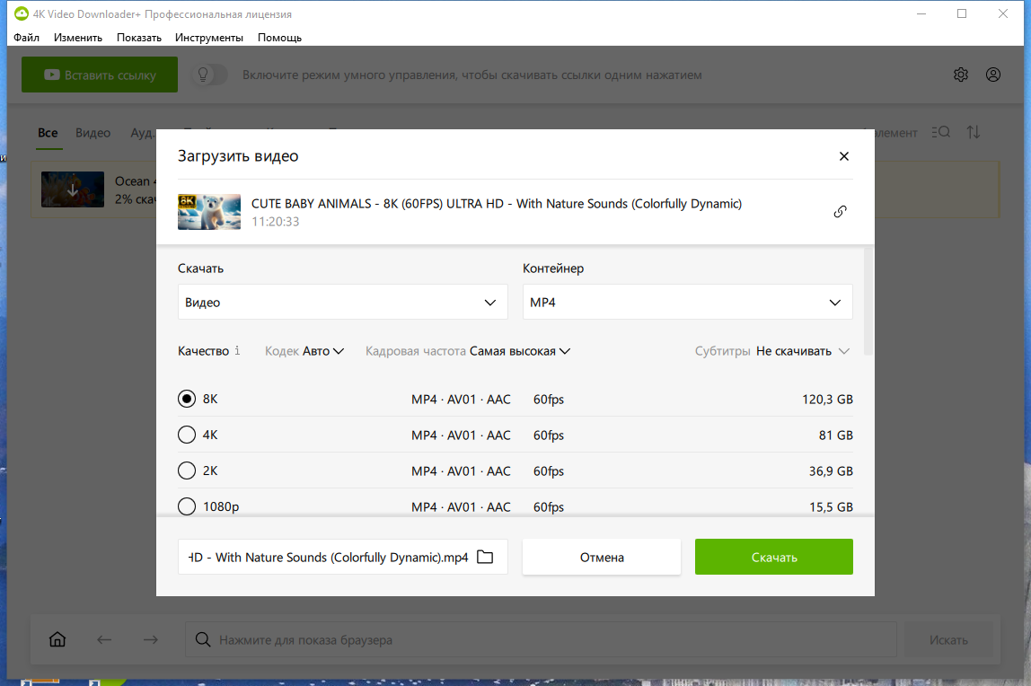The image size is (1031, 686).
Task: Close the Загрузить видео dialog
Action: [843, 155]
